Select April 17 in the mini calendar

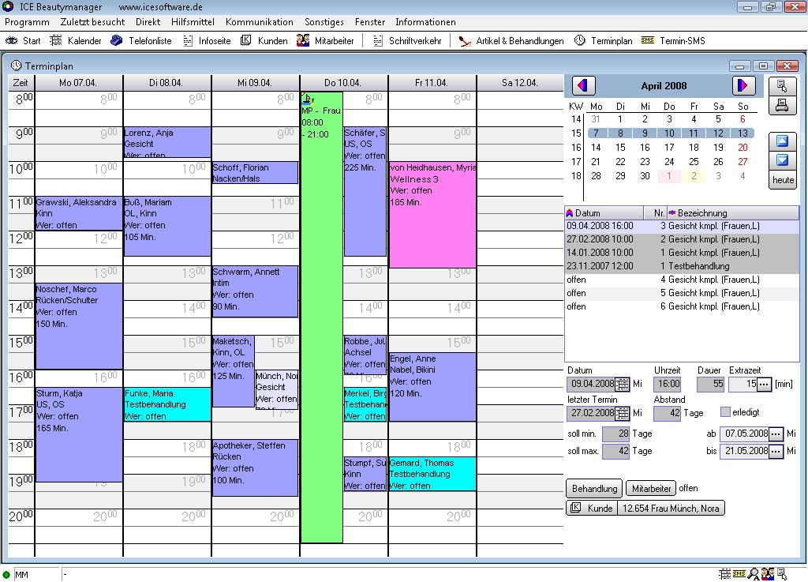[x=669, y=161]
